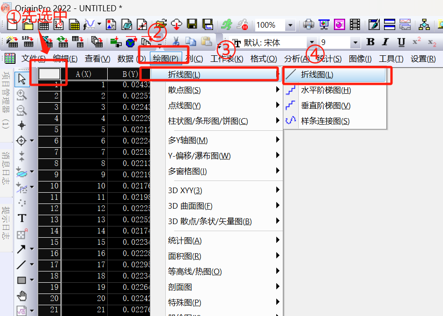The image size is (443, 316).
Task: Click the Paste clipboard icon
Action: 207,42
